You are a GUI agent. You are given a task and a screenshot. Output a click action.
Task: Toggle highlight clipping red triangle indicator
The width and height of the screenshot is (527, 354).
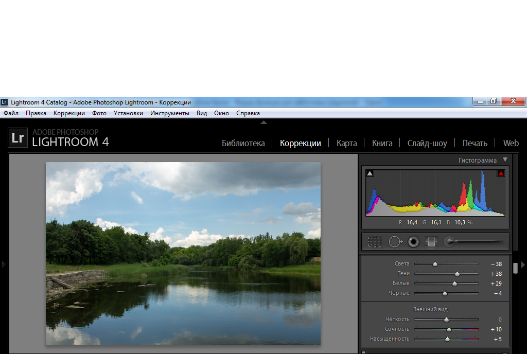501,173
